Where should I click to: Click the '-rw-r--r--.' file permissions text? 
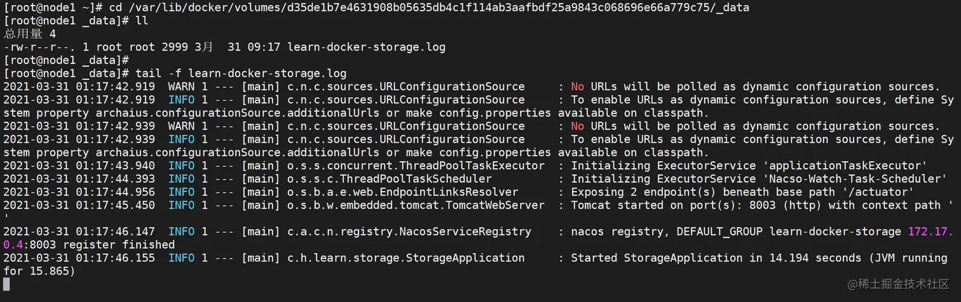(x=39, y=47)
